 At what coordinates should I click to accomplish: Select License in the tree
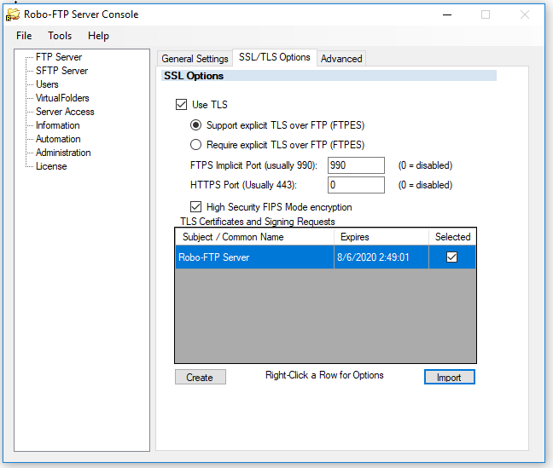coord(51,166)
